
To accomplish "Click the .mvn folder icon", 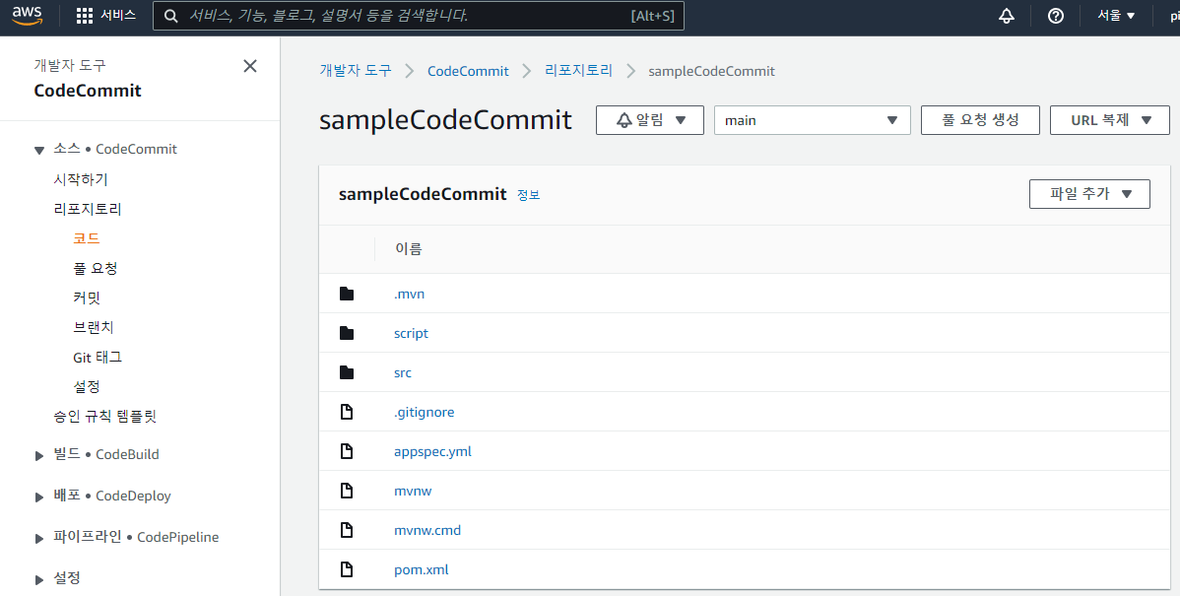I will (x=346, y=294).
